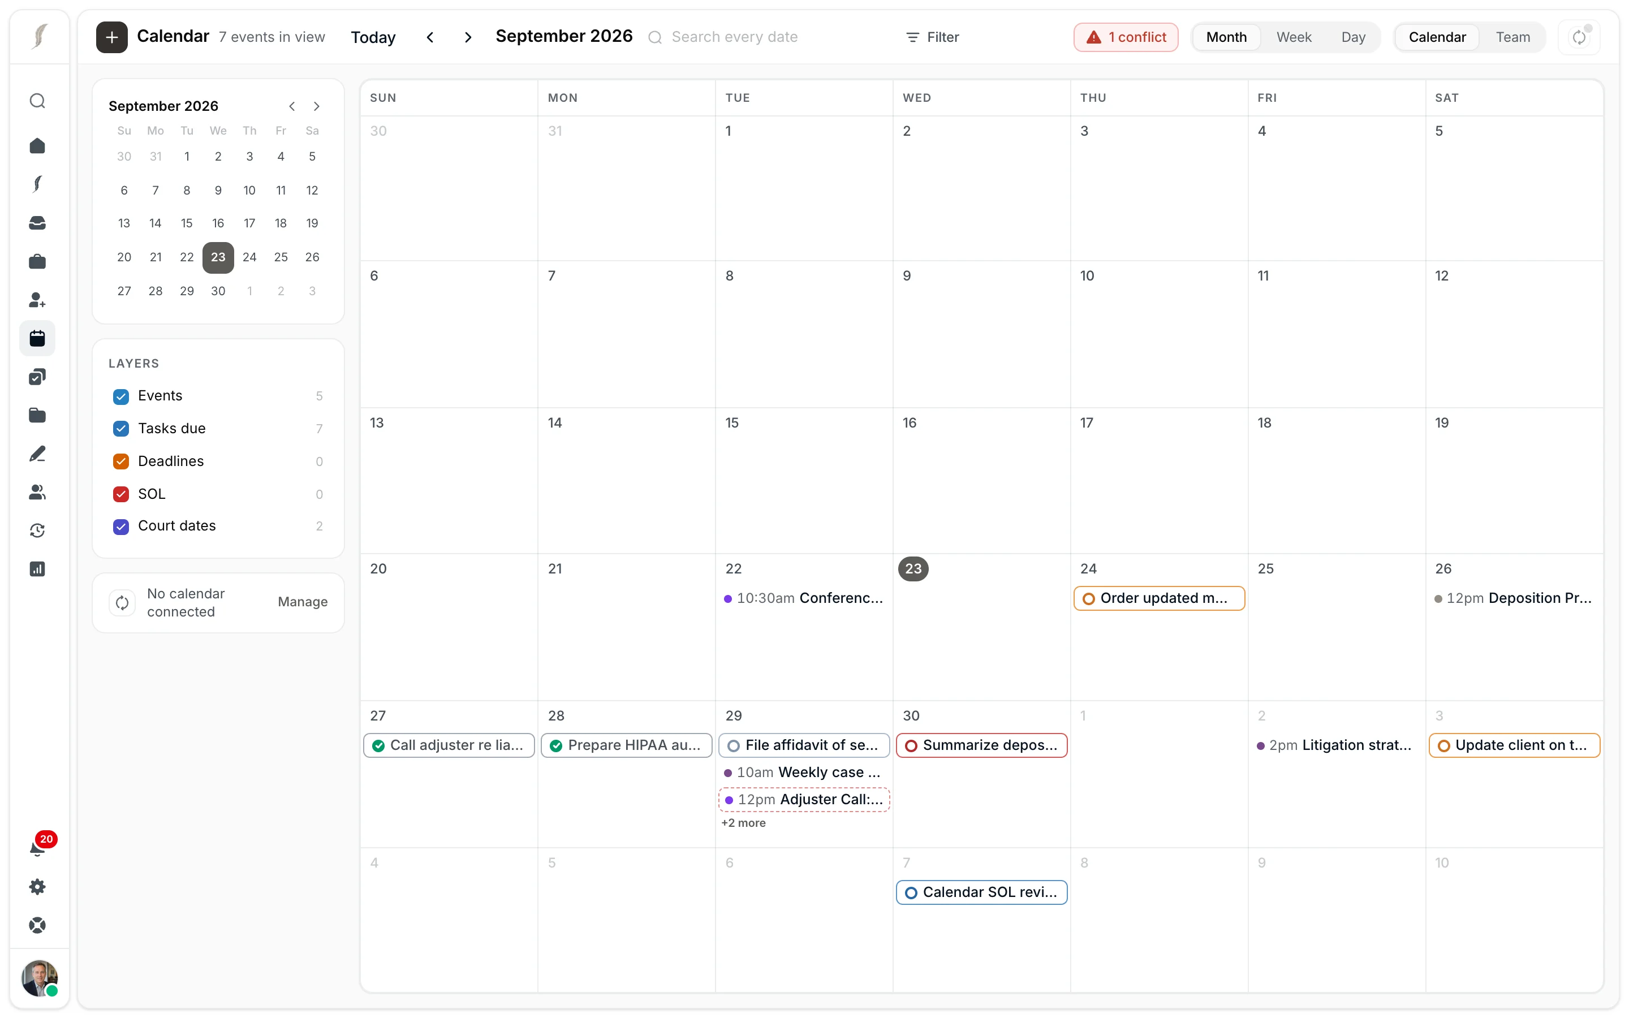The width and height of the screenshot is (1629, 1018).
Task: Go to the Home icon in sidebar
Action: pyautogui.click(x=38, y=146)
